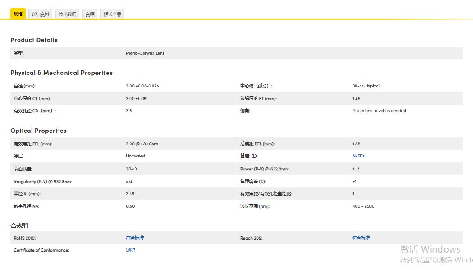Viewport: 473px width, 270px height.
Task: Click the 合规性 section heading
Action: pyautogui.click(x=20, y=226)
